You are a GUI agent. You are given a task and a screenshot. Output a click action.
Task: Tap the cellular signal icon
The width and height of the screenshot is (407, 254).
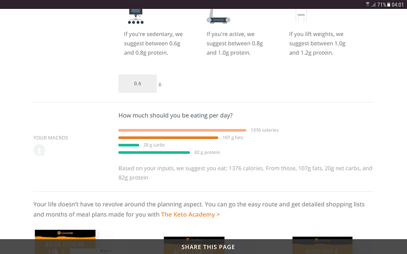point(373,4)
